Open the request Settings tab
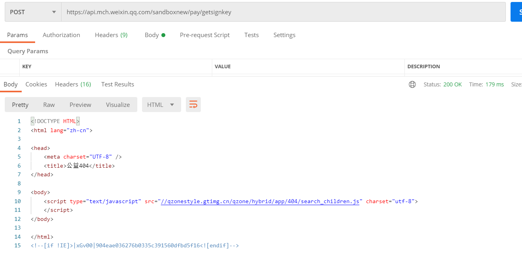522x271 pixels. (284, 35)
